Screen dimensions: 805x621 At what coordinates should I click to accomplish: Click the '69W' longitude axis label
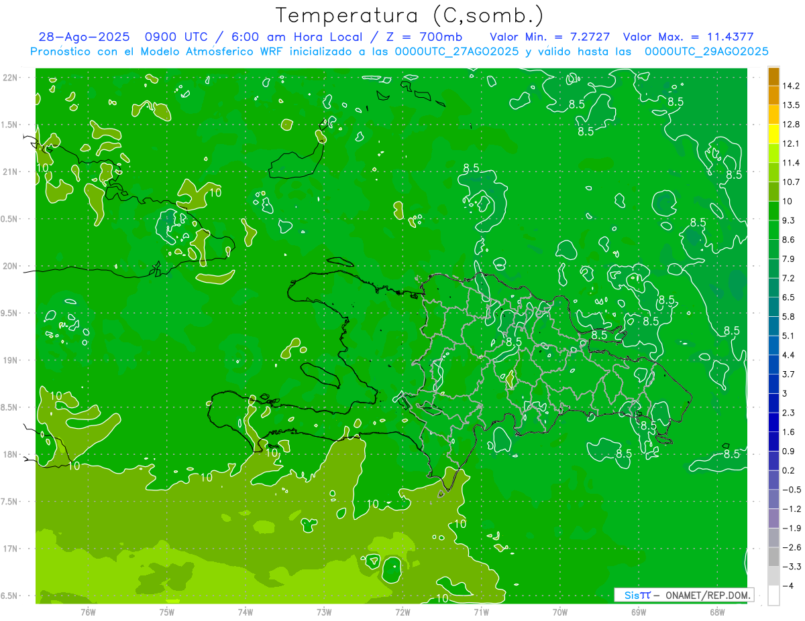pos(639,612)
